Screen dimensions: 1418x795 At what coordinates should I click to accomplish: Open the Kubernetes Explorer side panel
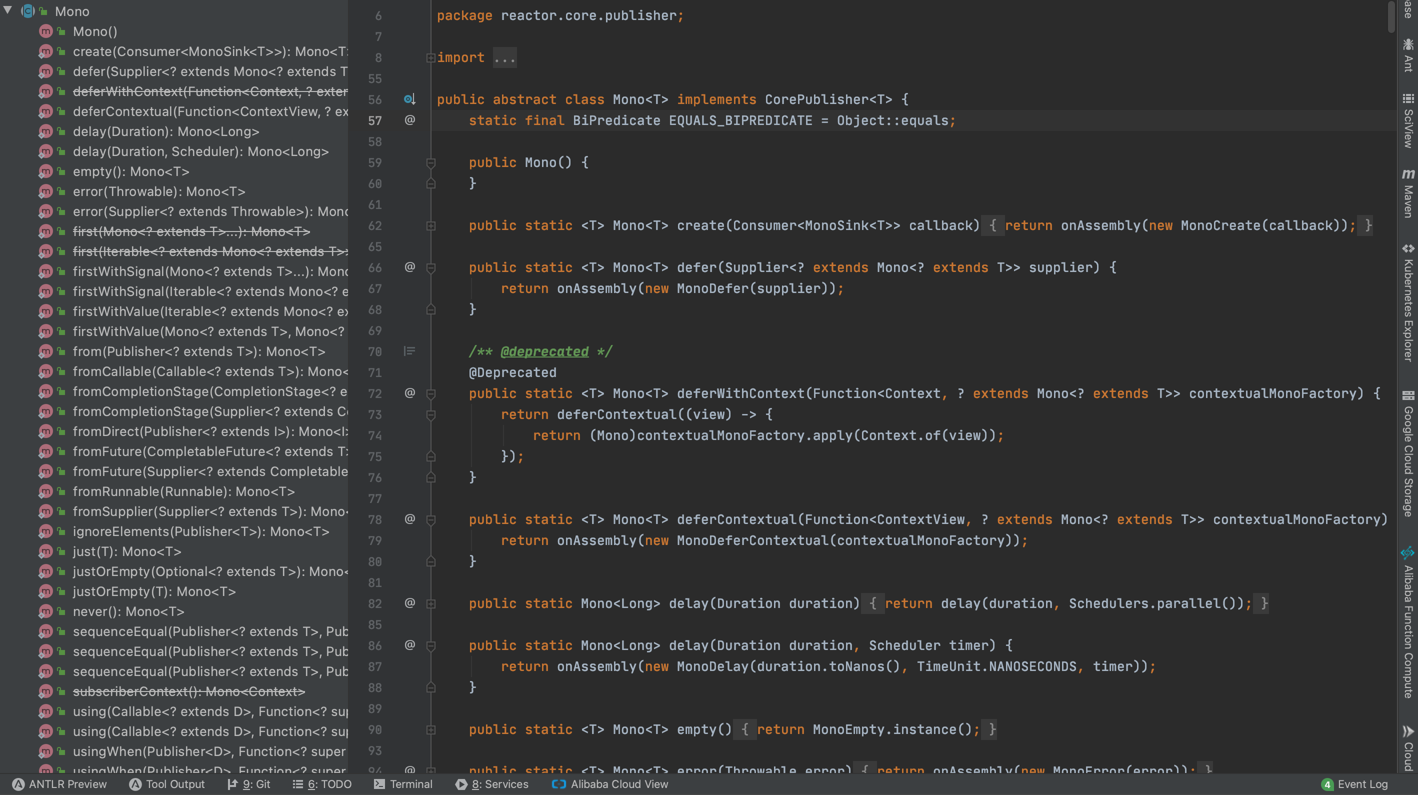1408,303
